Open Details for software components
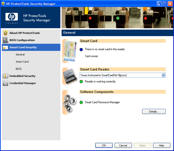The height and width of the screenshot is (151, 174). (154, 112)
